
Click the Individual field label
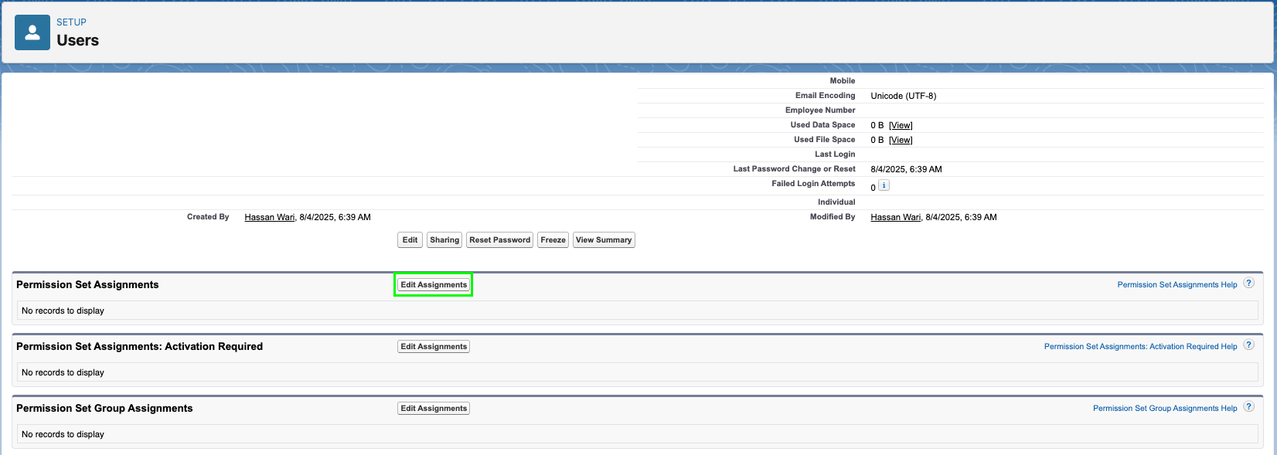836,202
